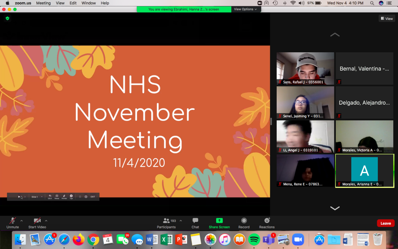Click the green encryption shield icon
398x249 pixels.
pos(7,18)
